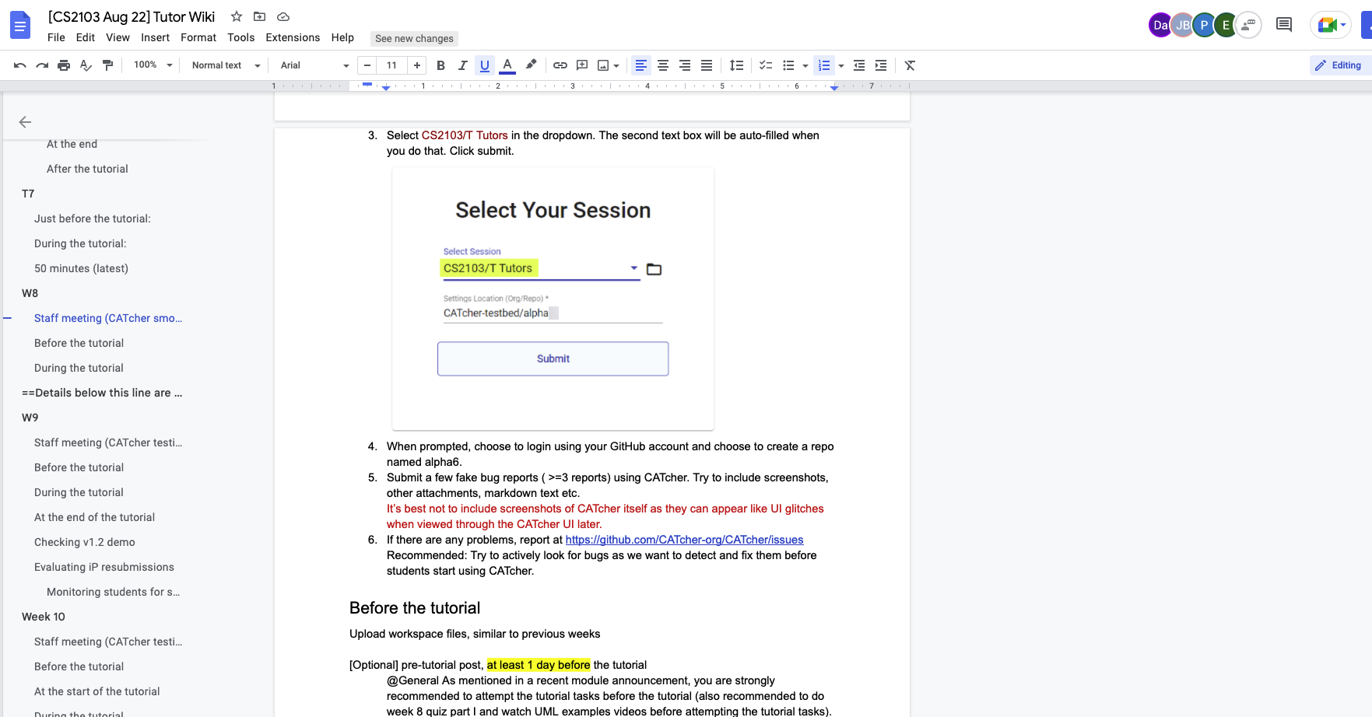The width and height of the screenshot is (1372, 717).
Task: Start a Google Meet call
Action: [x=1332, y=25]
